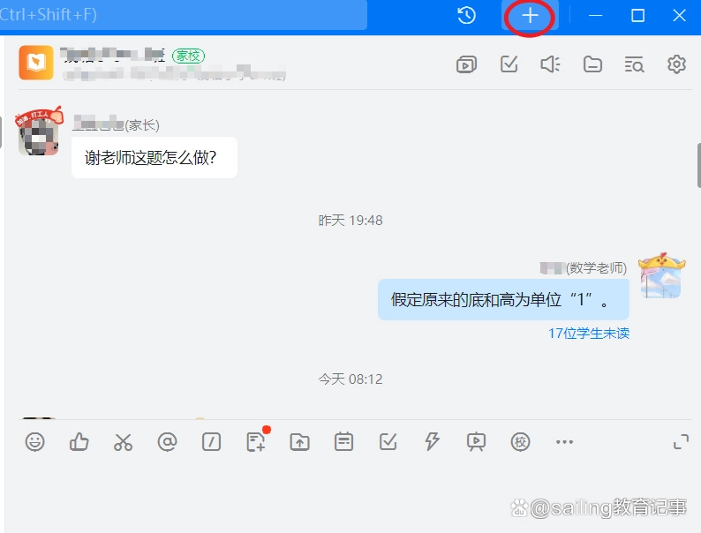
Task: Send a thumbs-up like
Action: coord(79,442)
